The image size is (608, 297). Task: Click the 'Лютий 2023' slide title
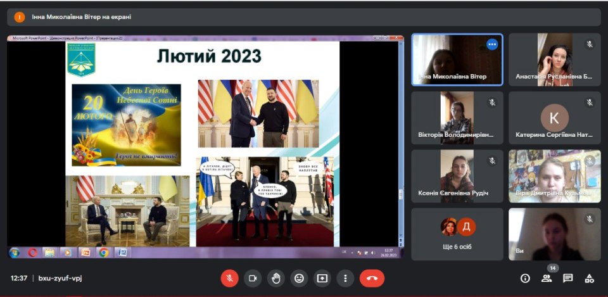pyautogui.click(x=209, y=56)
